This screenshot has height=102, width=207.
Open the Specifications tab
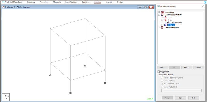click(71, 2)
